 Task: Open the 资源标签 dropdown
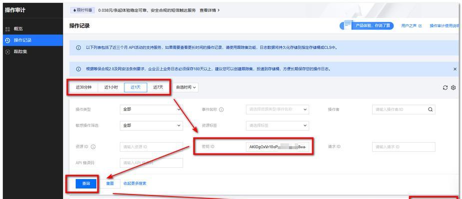click(x=277, y=126)
